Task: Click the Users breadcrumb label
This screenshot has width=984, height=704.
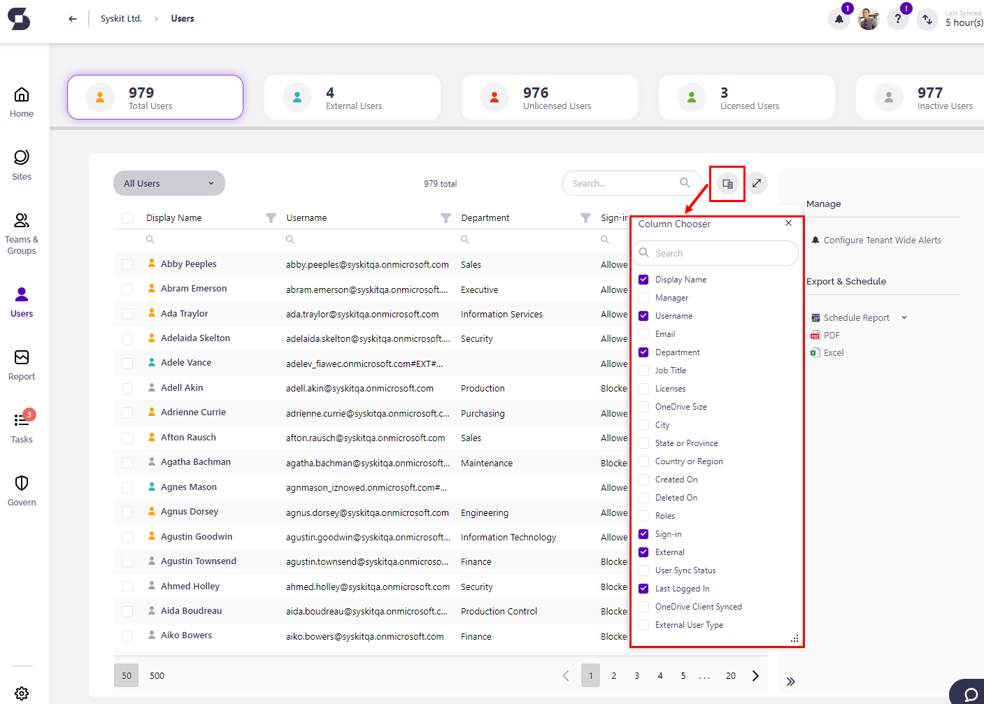Action: coord(182,18)
